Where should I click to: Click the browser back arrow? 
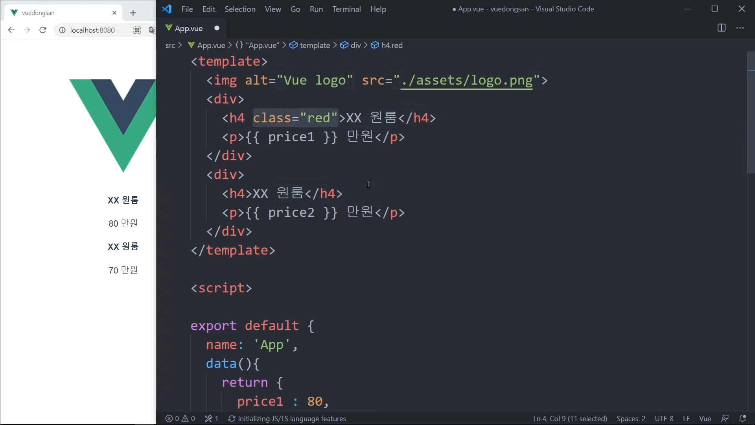coord(11,30)
